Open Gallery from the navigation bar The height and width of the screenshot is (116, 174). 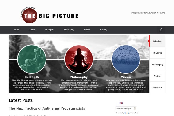104,30
